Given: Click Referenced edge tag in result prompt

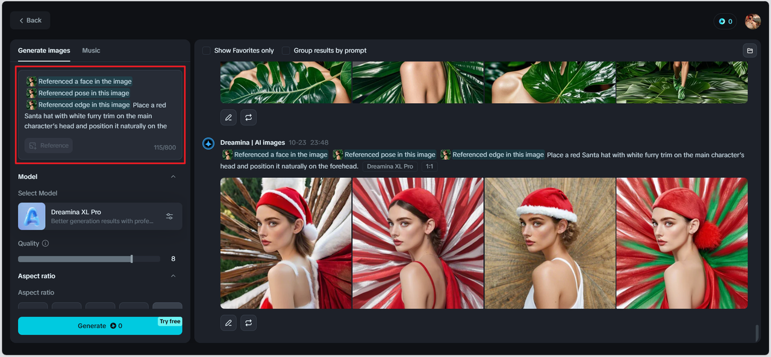Looking at the screenshot, I should tap(492, 155).
